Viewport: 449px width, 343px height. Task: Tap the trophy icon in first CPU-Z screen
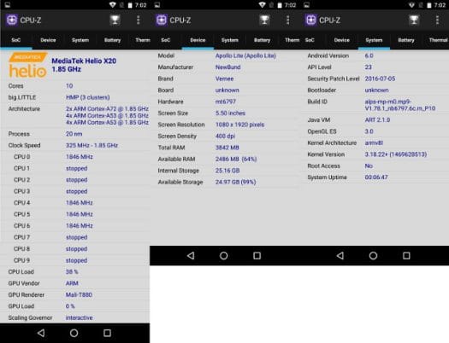pos(115,20)
